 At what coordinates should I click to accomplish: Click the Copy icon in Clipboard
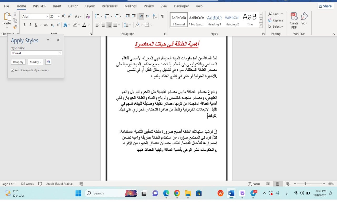(15, 21)
